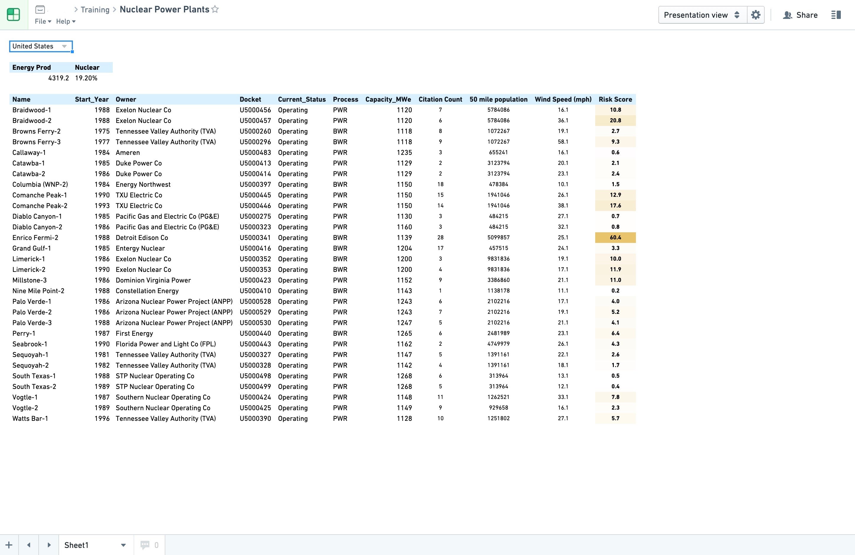Select Columbia (WNP-2) name cell
This screenshot has width=855, height=555.
(x=40, y=184)
